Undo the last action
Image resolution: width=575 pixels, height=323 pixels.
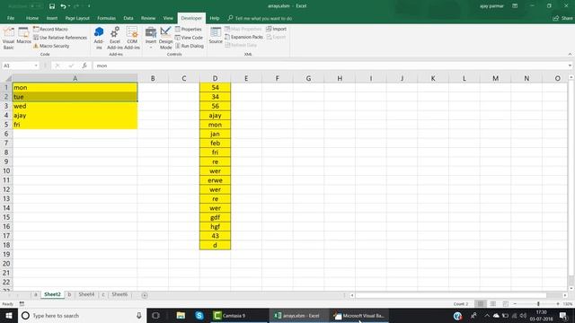point(63,6)
